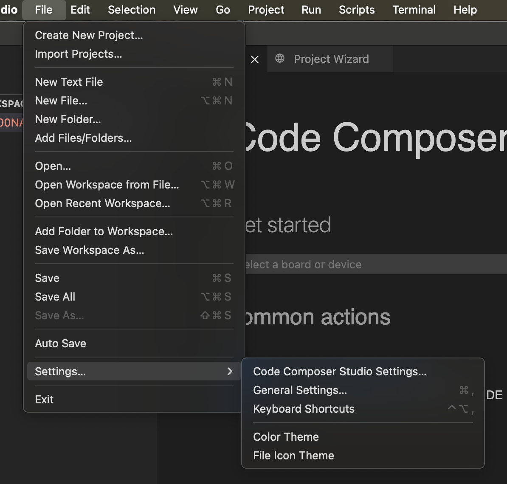Open Code Composer Studio Settings

click(340, 371)
